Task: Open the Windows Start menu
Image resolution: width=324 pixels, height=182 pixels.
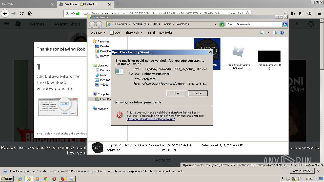Action: (7, 178)
